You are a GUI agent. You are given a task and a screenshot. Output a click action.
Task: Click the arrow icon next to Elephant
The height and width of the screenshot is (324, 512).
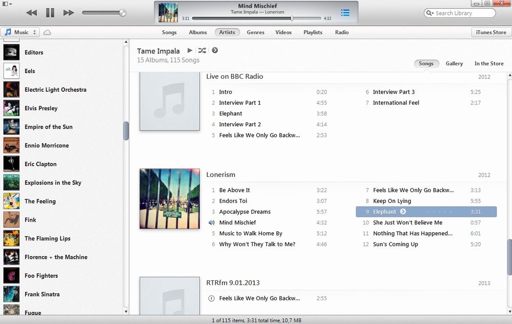pos(403,212)
